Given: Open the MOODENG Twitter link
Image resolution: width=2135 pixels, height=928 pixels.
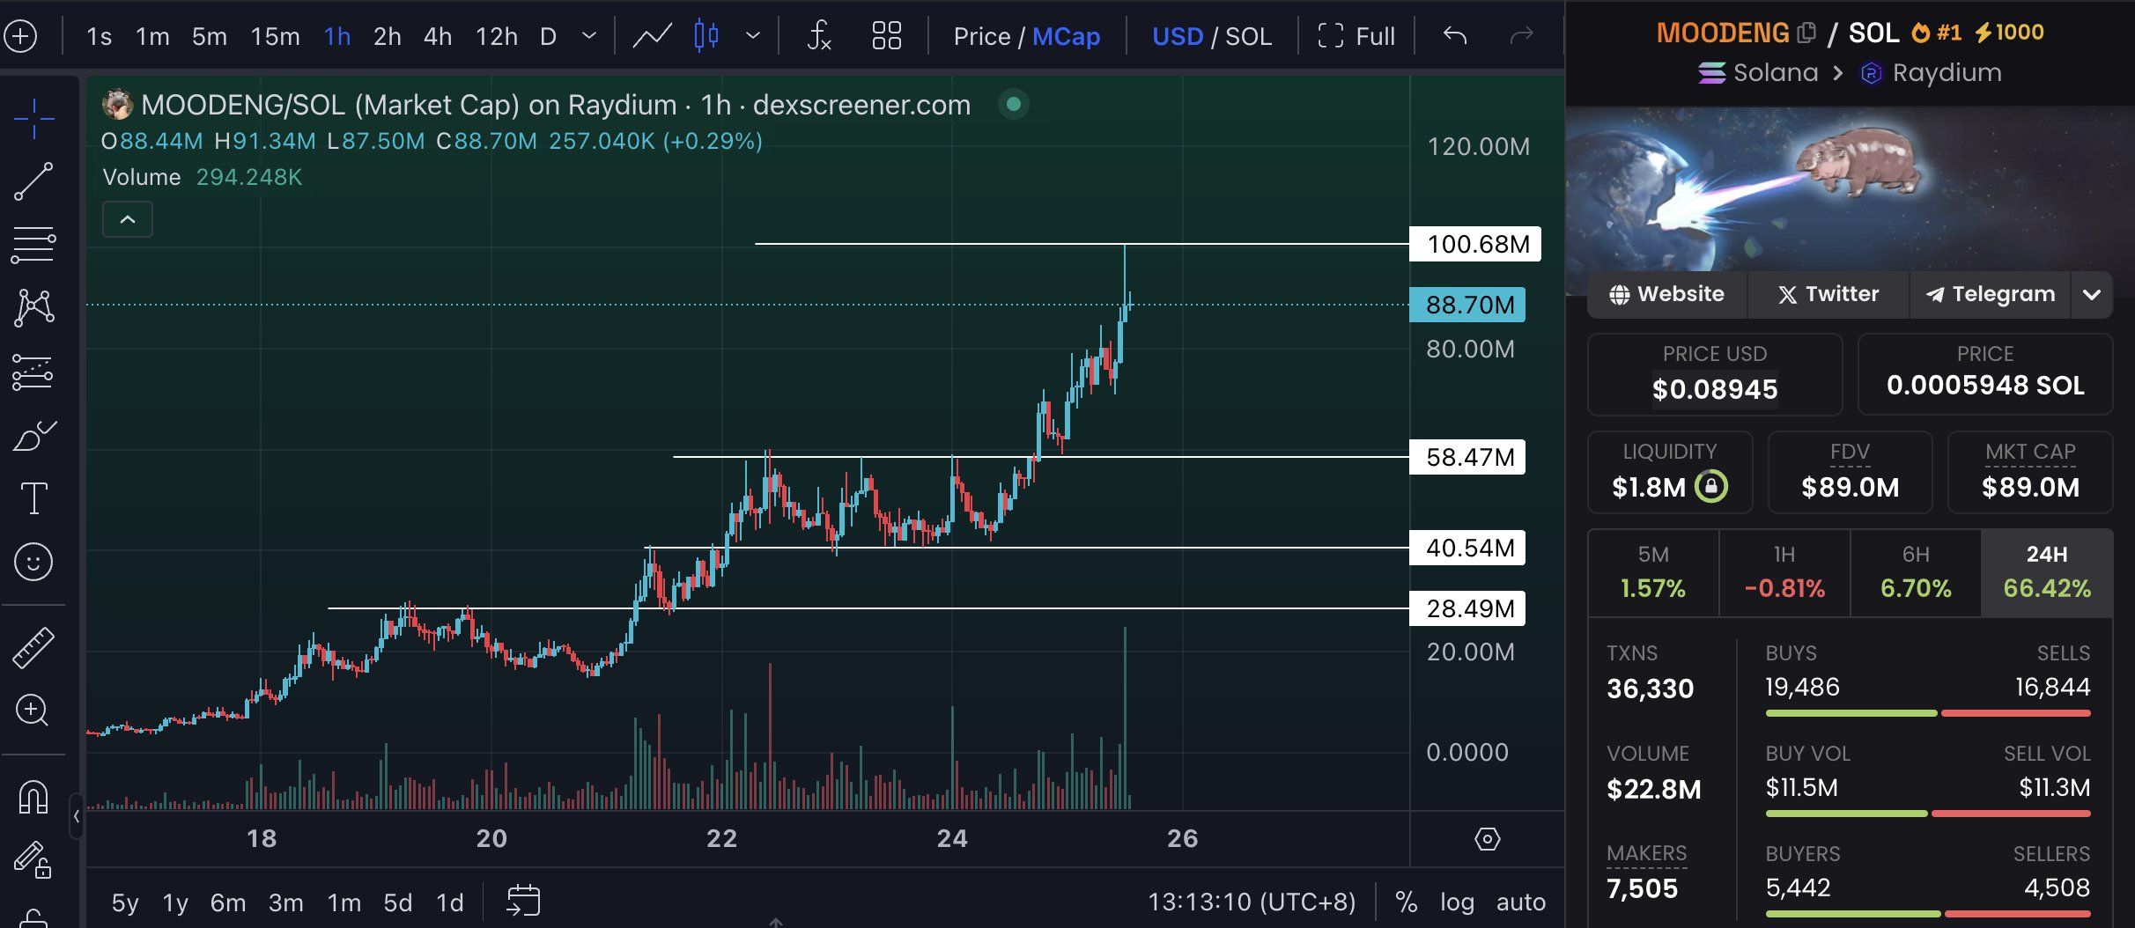Looking at the screenshot, I should point(1828,294).
